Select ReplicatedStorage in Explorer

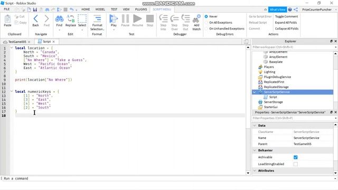(x=276, y=87)
